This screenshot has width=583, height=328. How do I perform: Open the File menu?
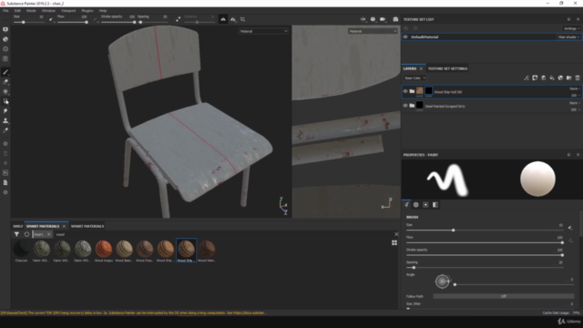click(5, 11)
